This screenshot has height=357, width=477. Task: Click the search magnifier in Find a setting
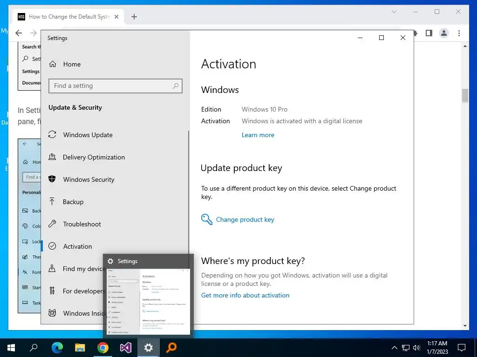click(x=176, y=86)
